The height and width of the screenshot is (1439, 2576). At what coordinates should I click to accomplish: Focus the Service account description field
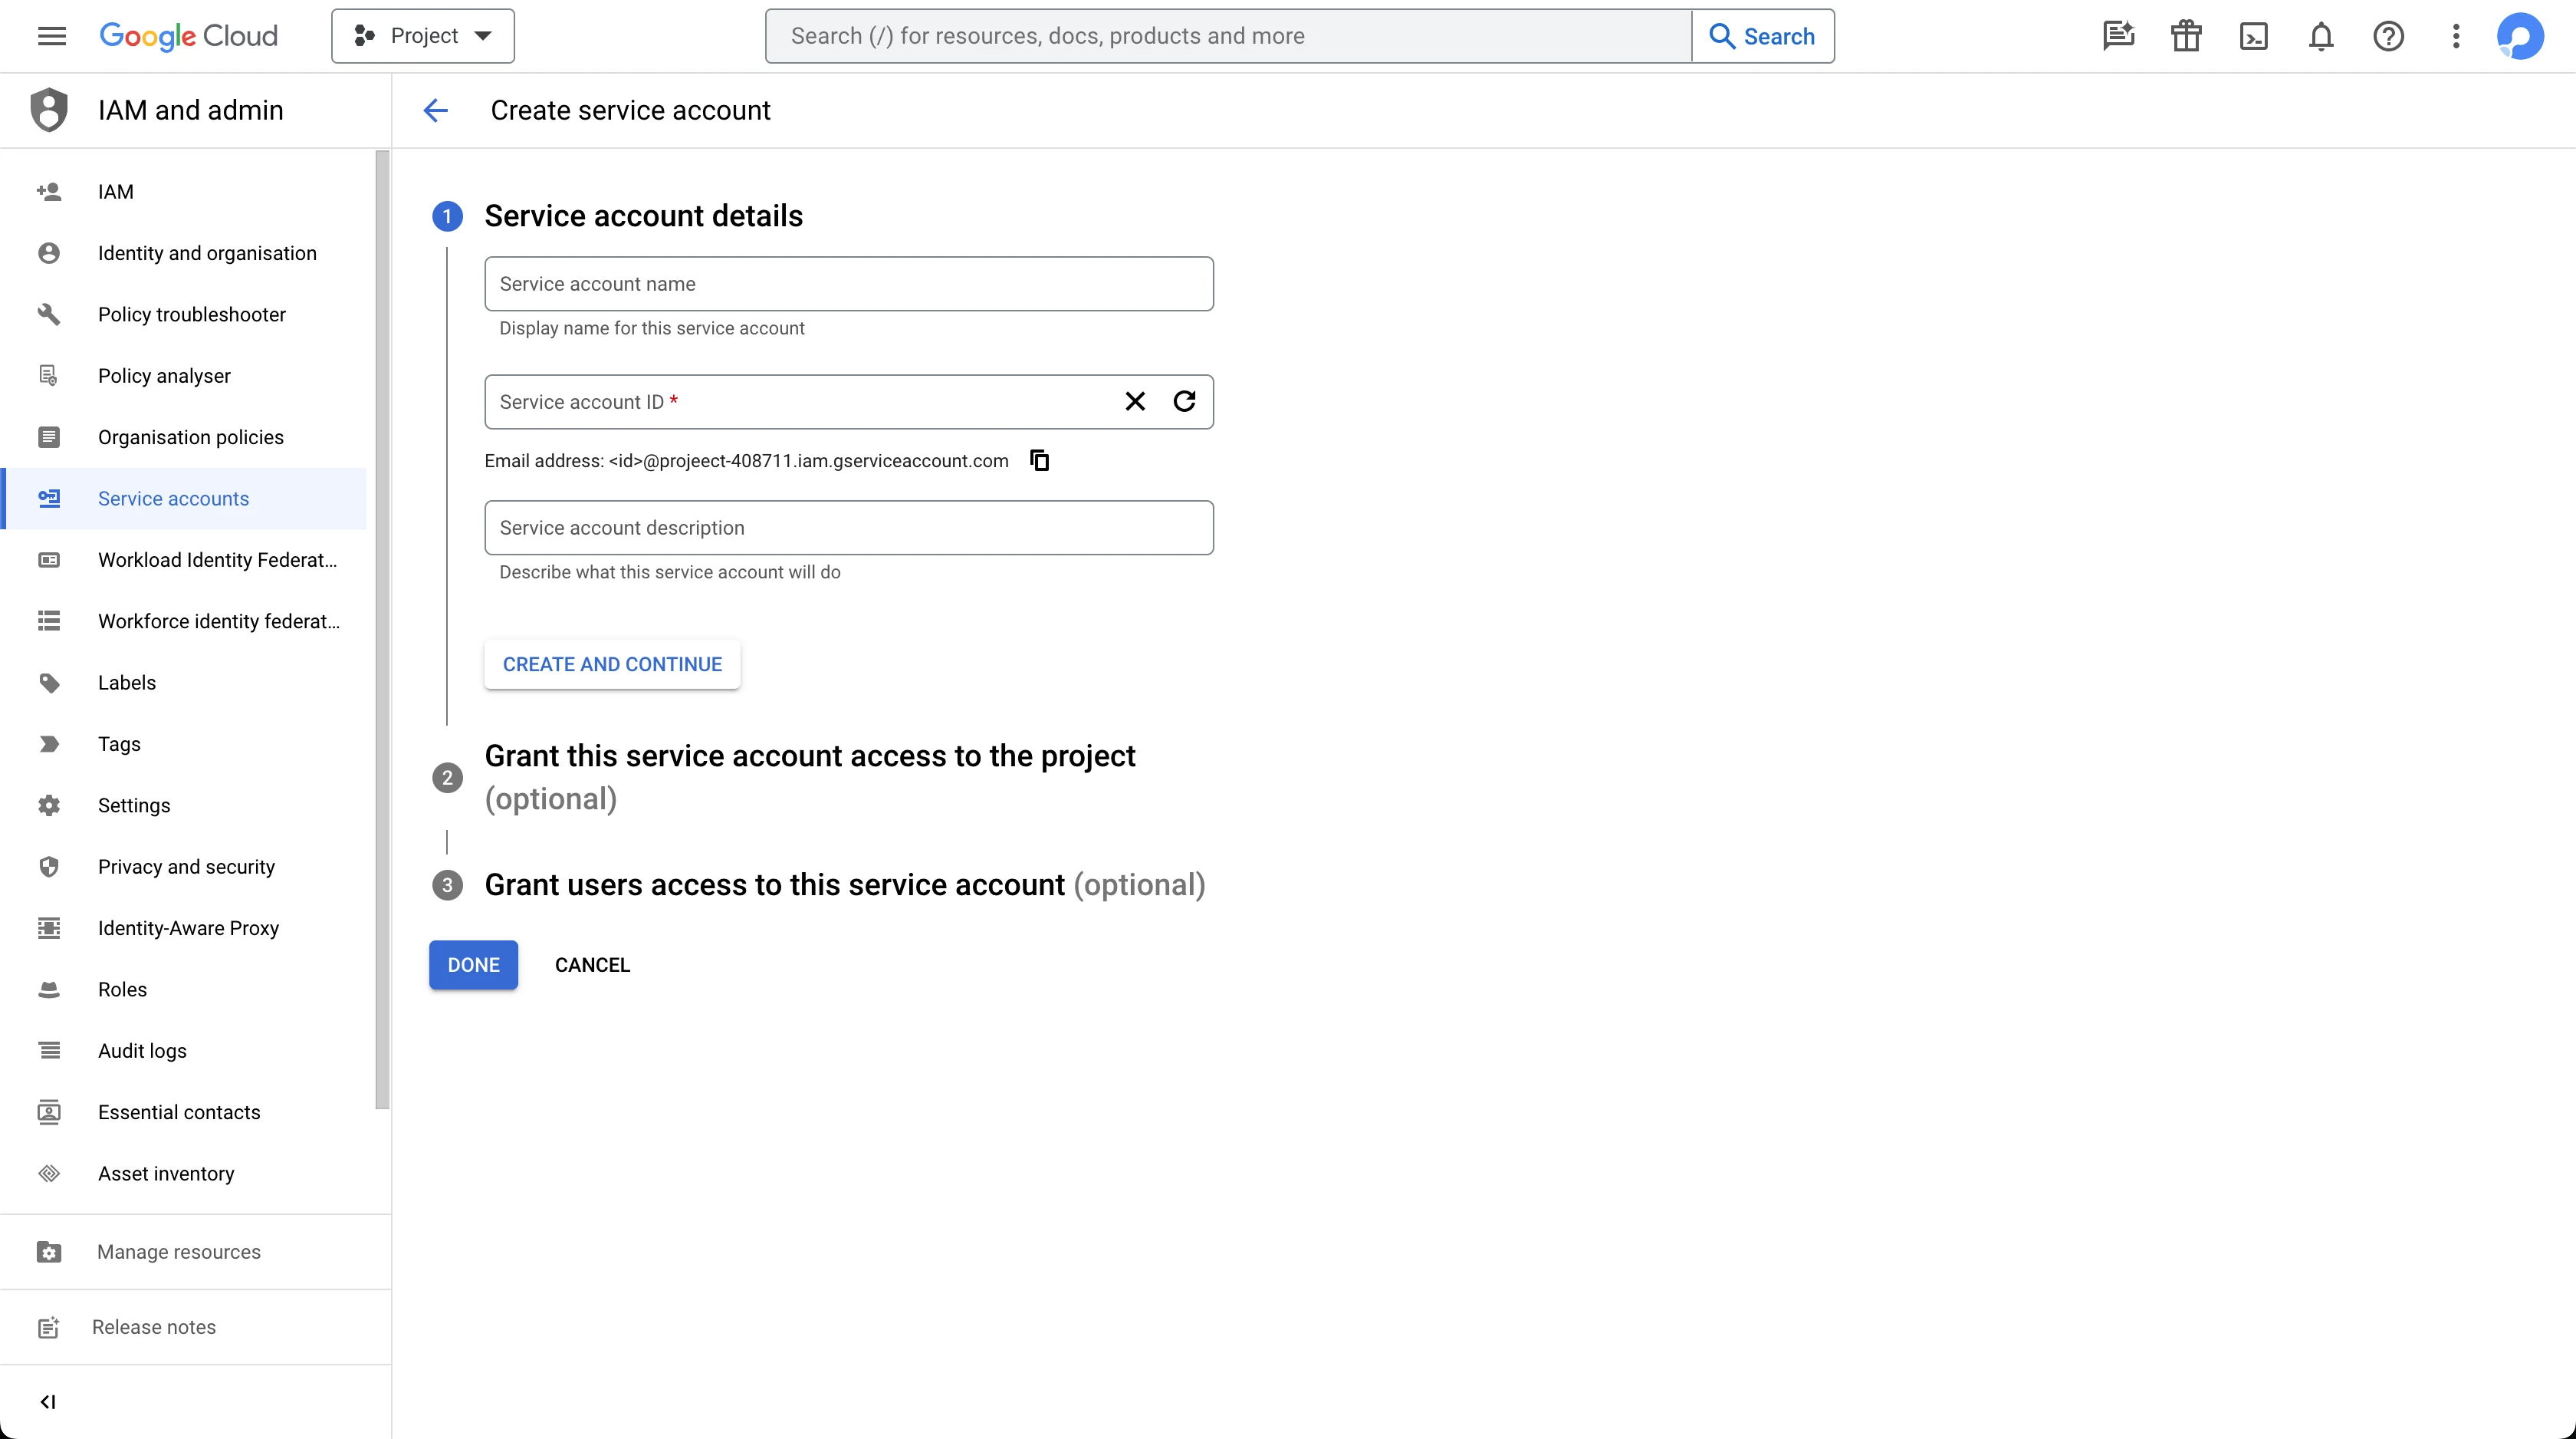point(848,528)
